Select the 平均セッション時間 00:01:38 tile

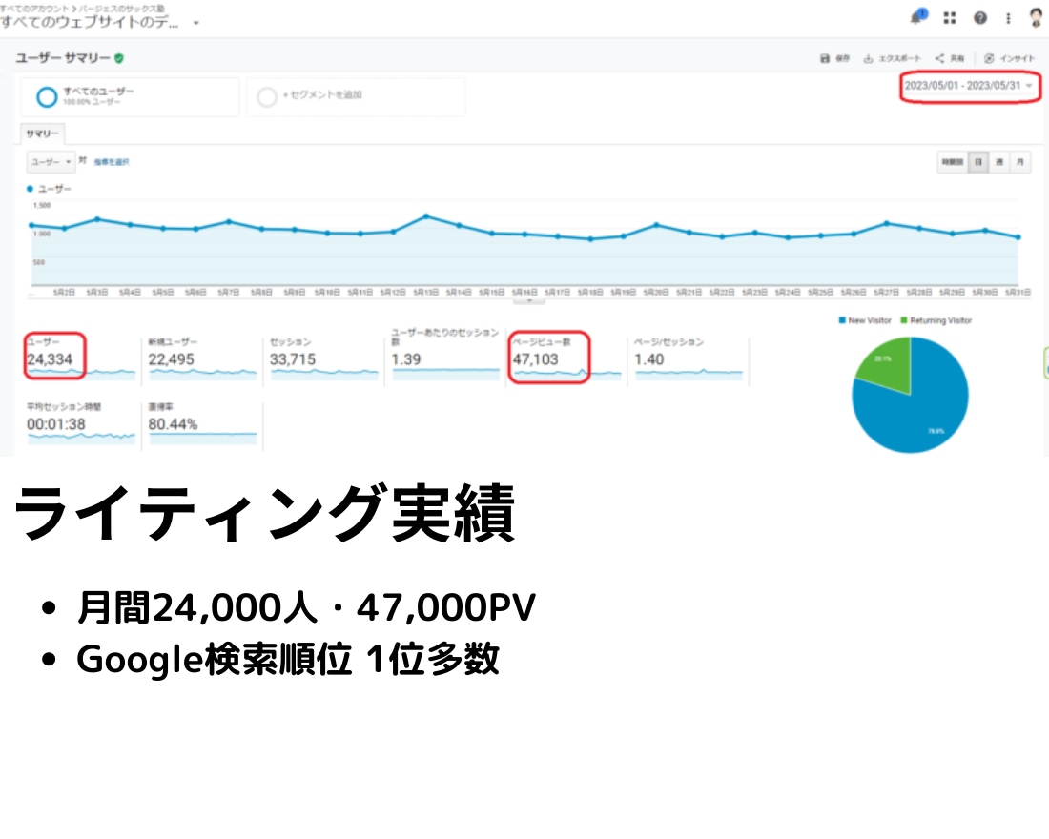[x=80, y=423]
